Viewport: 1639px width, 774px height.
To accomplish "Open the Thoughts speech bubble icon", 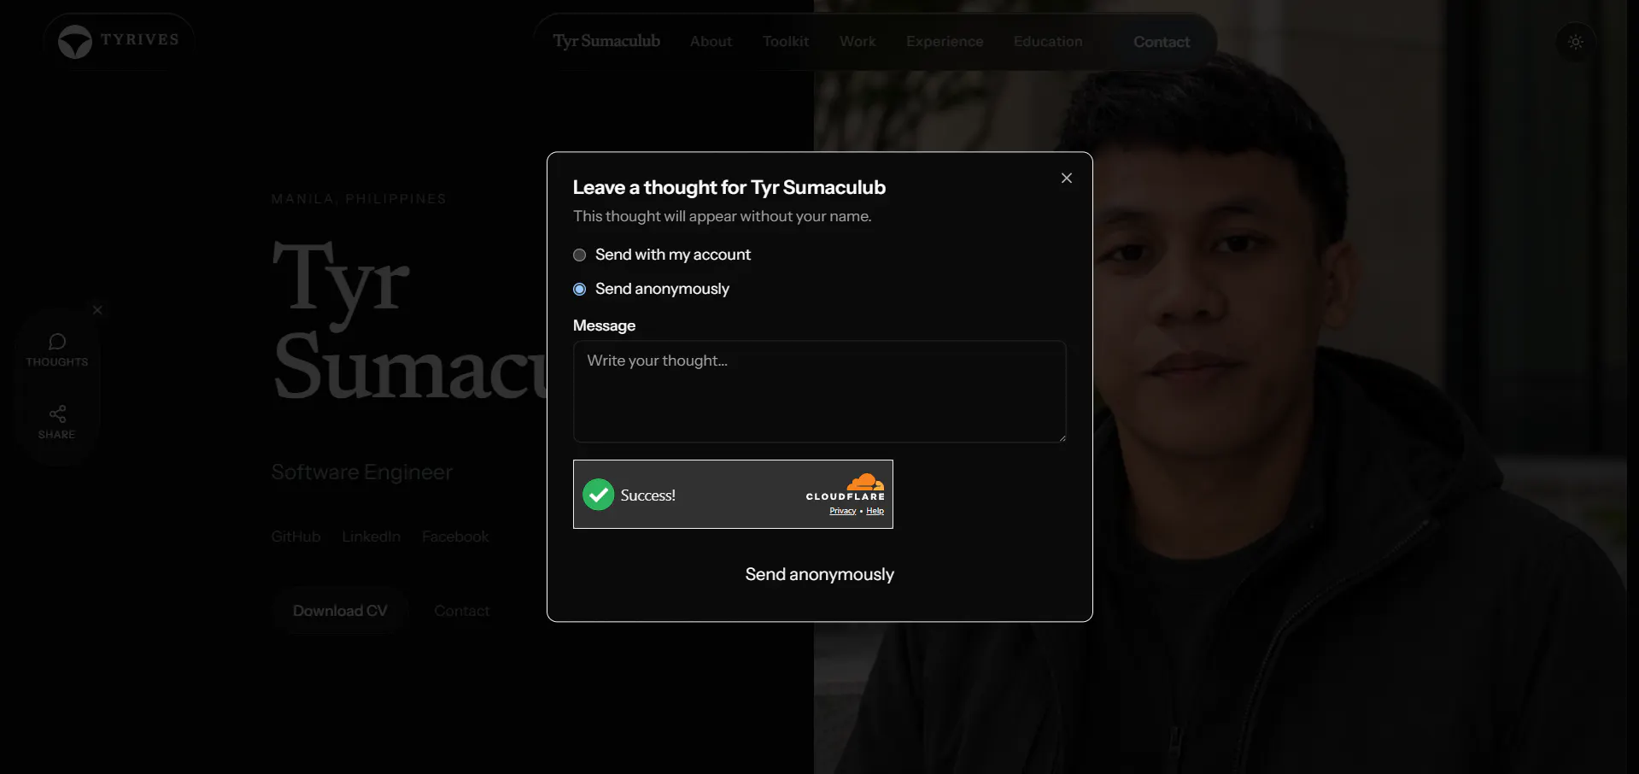I will [x=57, y=342].
